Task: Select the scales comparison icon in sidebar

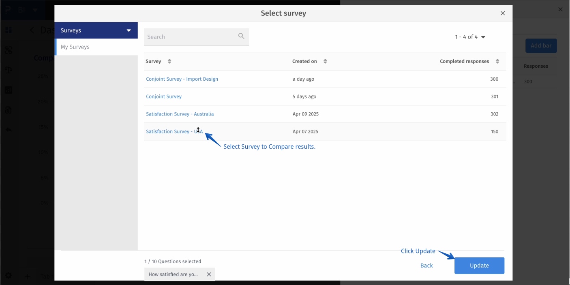Action: coord(8,70)
